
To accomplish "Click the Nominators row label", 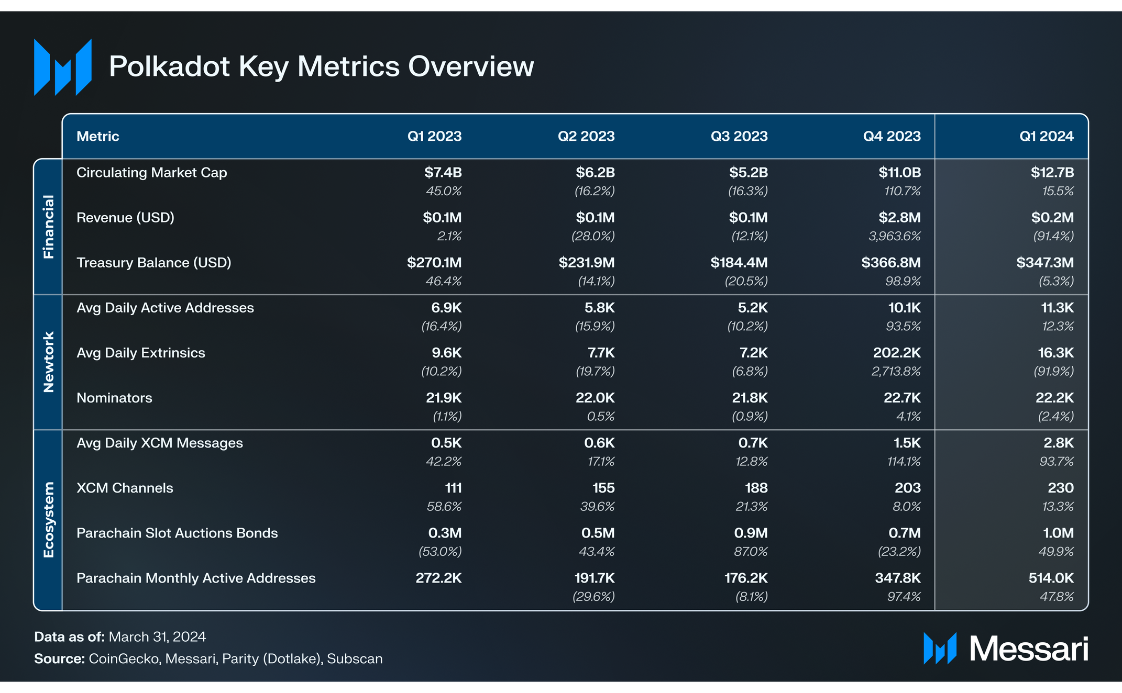I will (x=114, y=398).
